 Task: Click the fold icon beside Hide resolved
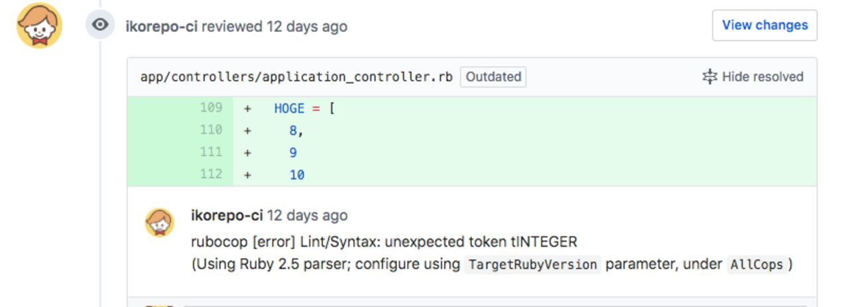coord(709,77)
